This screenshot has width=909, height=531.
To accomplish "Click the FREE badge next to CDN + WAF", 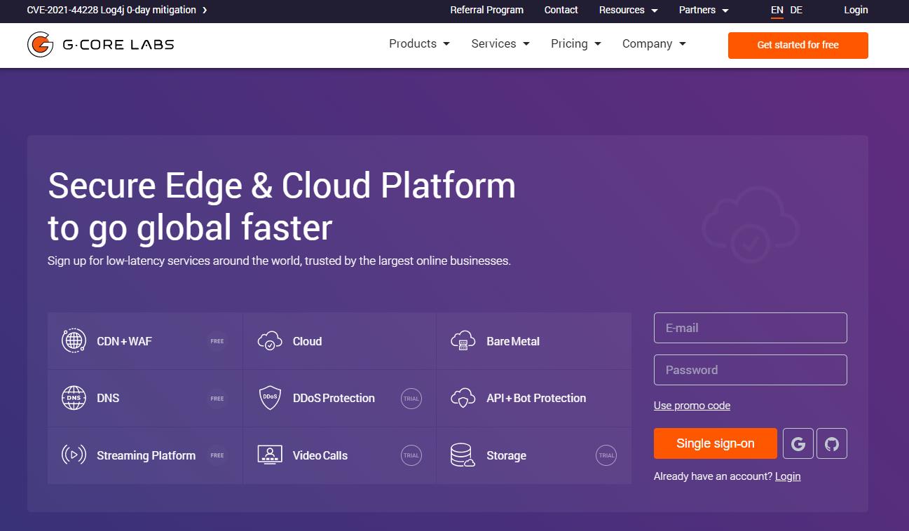I will 217,341.
